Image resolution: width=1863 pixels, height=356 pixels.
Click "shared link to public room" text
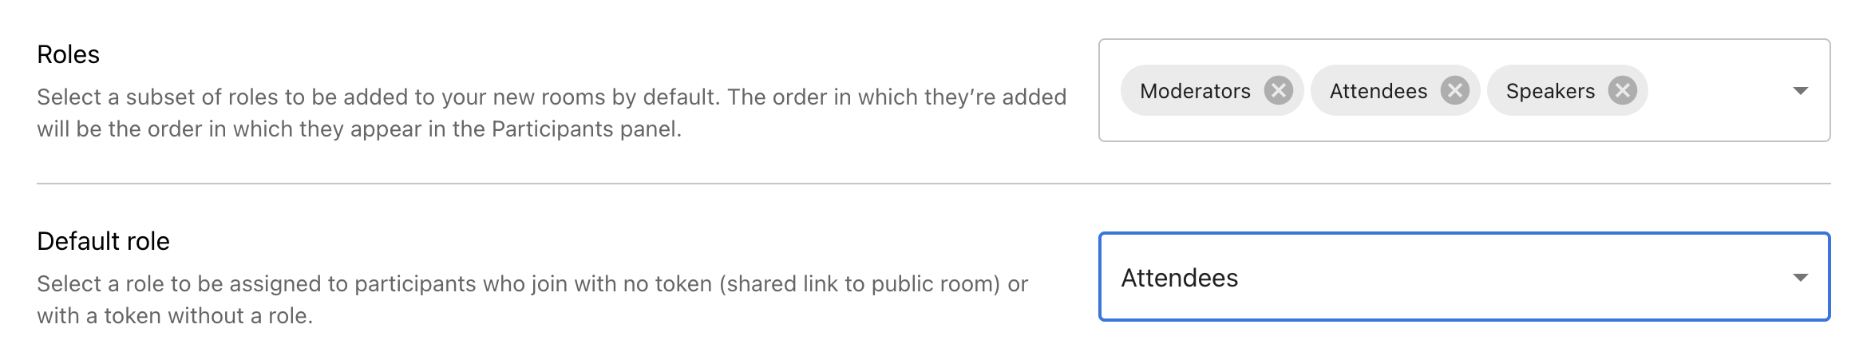[x=860, y=284]
